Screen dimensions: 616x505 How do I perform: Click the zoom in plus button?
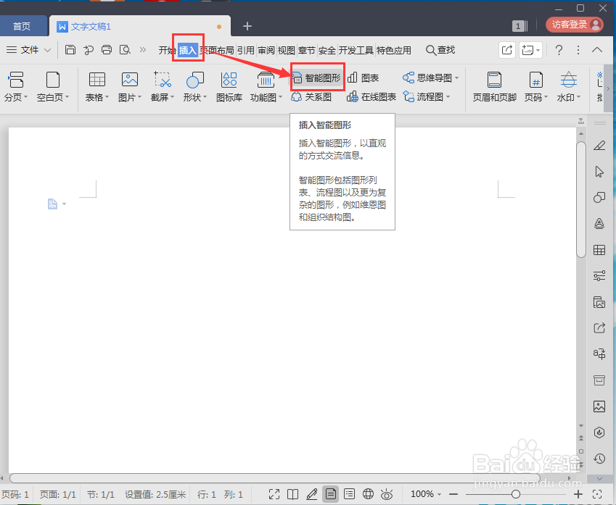coord(578,494)
